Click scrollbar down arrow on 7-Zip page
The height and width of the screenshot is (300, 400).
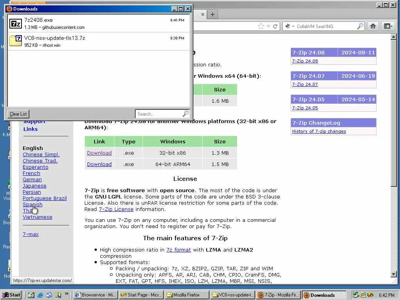(x=393, y=274)
